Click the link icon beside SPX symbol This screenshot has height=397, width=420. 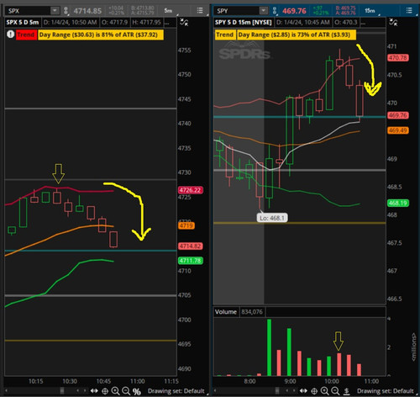[66, 11]
